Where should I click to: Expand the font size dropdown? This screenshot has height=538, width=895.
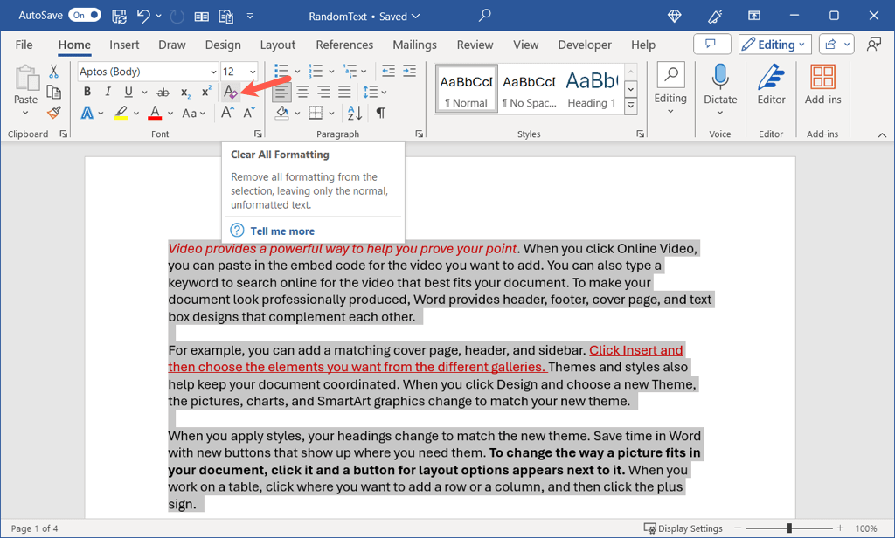click(x=253, y=72)
